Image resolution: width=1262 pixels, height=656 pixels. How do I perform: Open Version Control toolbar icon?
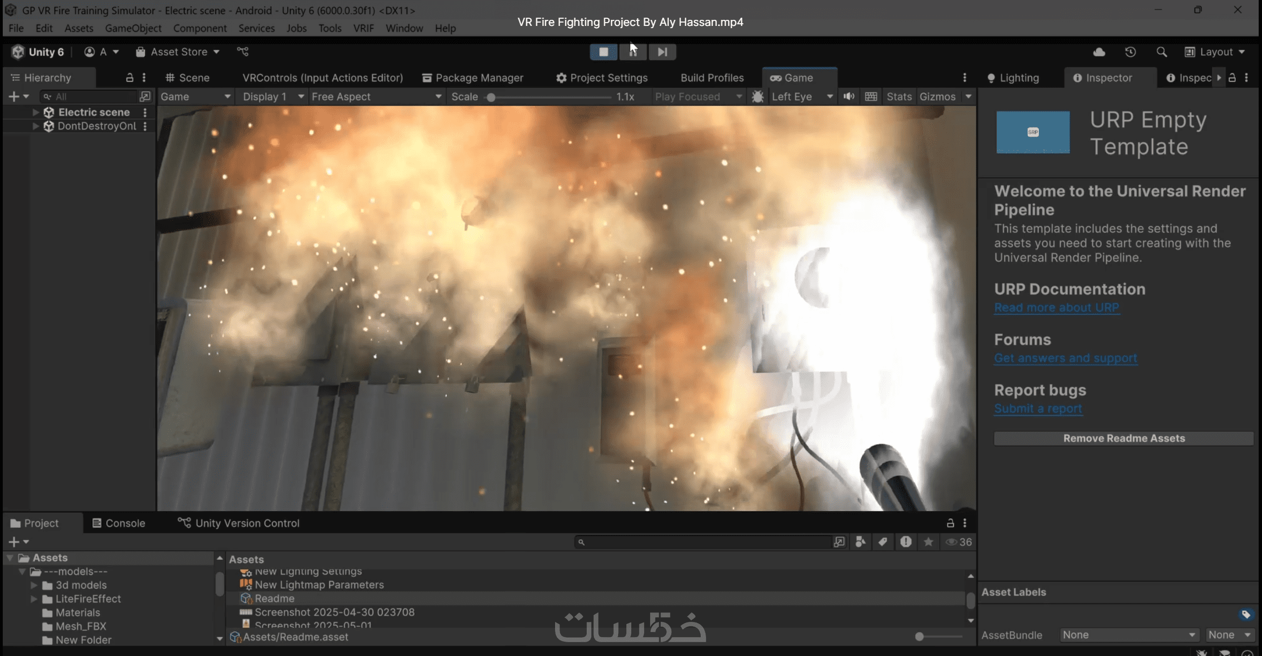click(x=243, y=52)
